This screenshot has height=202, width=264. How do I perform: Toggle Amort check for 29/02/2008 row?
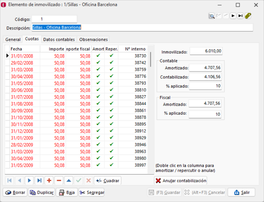pyautogui.click(x=98, y=62)
